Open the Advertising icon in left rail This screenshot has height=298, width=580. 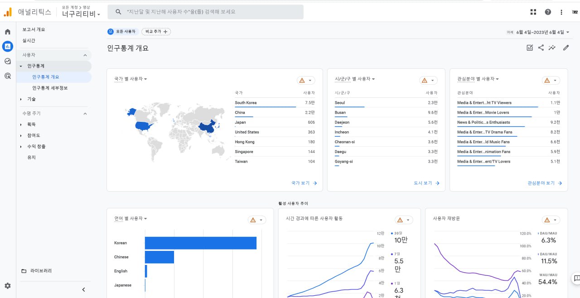(x=8, y=76)
